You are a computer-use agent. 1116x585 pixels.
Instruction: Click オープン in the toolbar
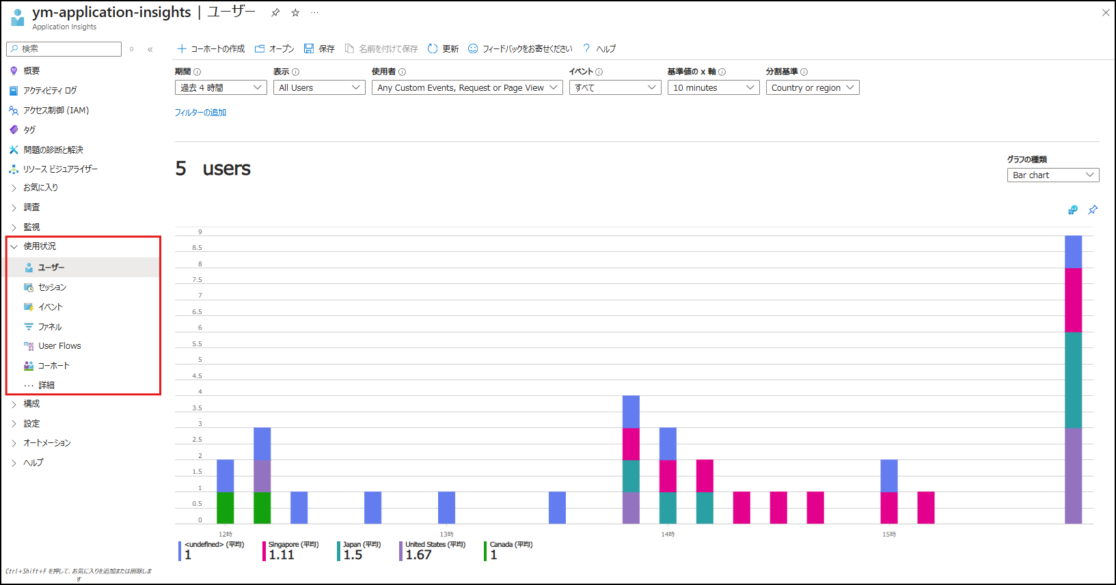point(274,49)
